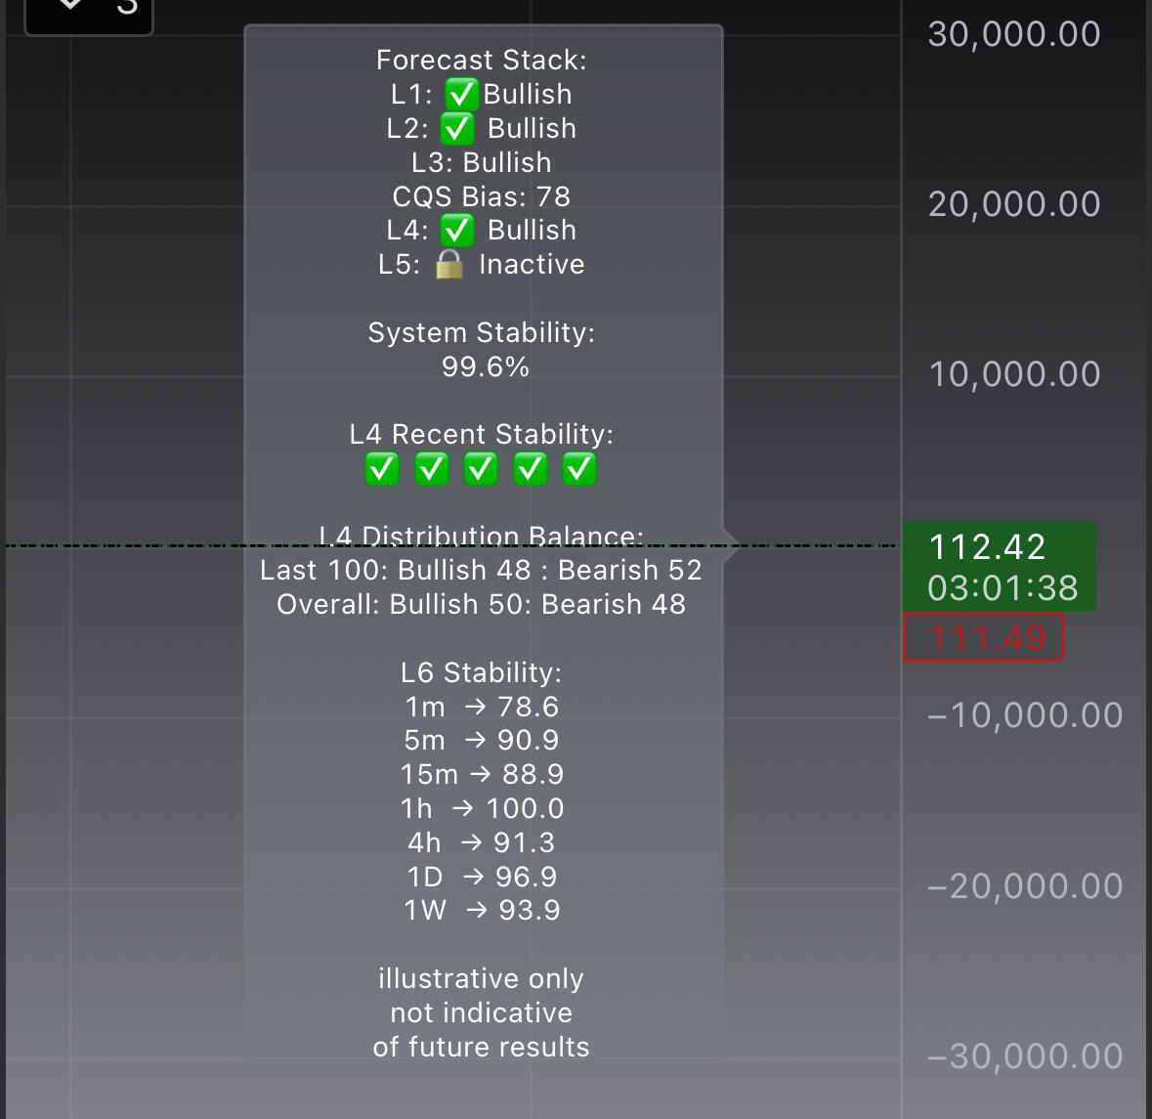1152x1119 pixels.
Task: Click the Last 100 distribution balance line
Action: click(x=481, y=571)
